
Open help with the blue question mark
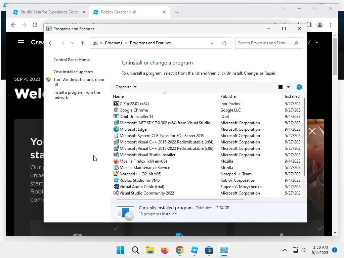299,87
